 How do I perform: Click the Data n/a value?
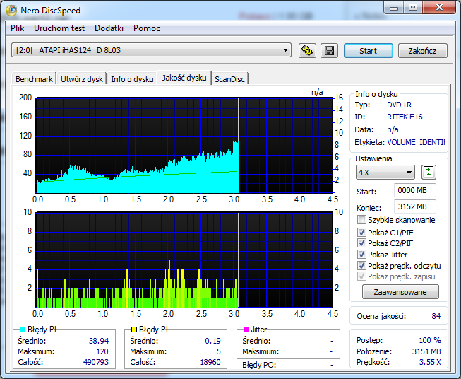click(393, 129)
